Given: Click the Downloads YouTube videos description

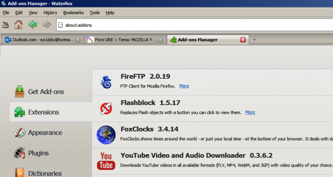Looking at the screenshot, I should (x=226, y=165).
